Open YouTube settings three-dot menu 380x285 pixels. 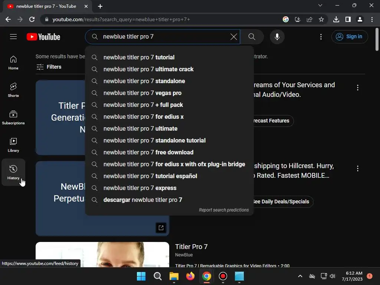click(x=321, y=37)
